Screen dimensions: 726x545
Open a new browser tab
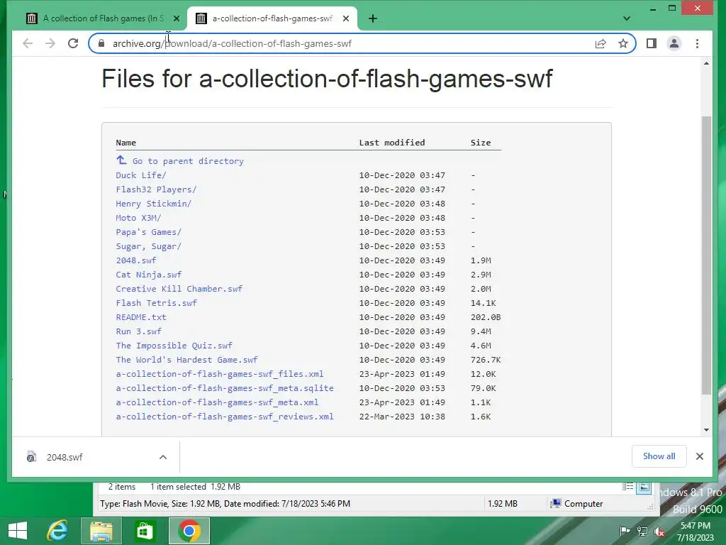pyautogui.click(x=373, y=18)
